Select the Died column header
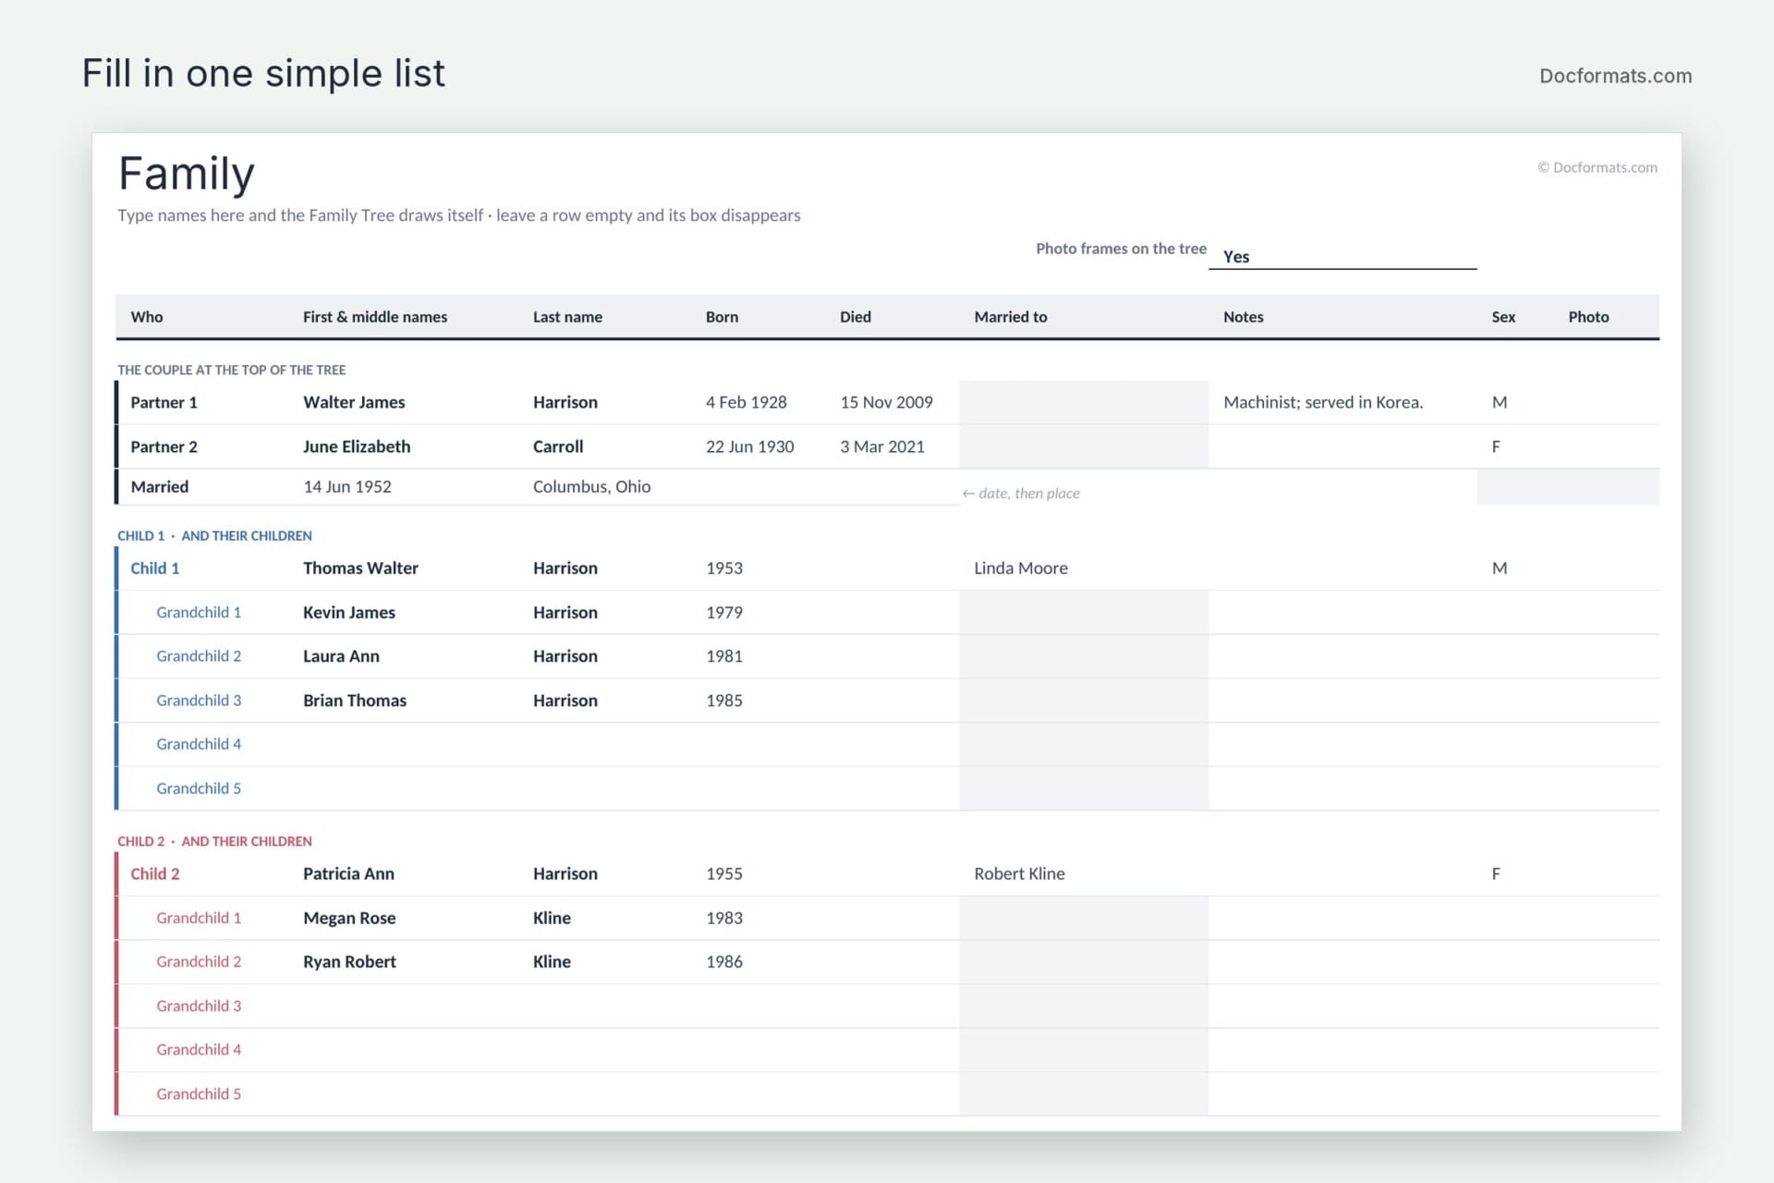The width and height of the screenshot is (1774, 1183). pyautogui.click(x=856, y=316)
